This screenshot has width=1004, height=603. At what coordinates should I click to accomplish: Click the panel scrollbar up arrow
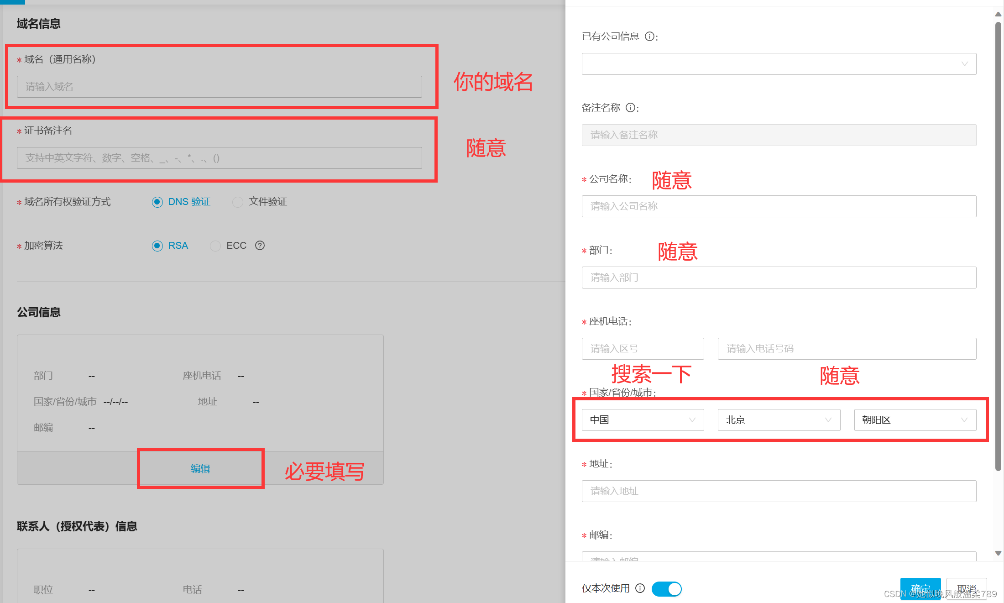pyautogui.click(x=998, y=15)
